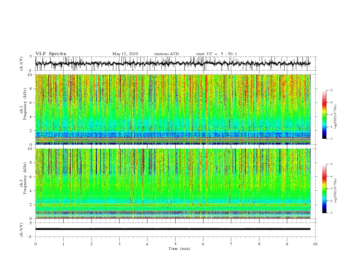Click the "ch.1(V)" waveform axis label
355x274 pixels.
click(x=22, y=64)
